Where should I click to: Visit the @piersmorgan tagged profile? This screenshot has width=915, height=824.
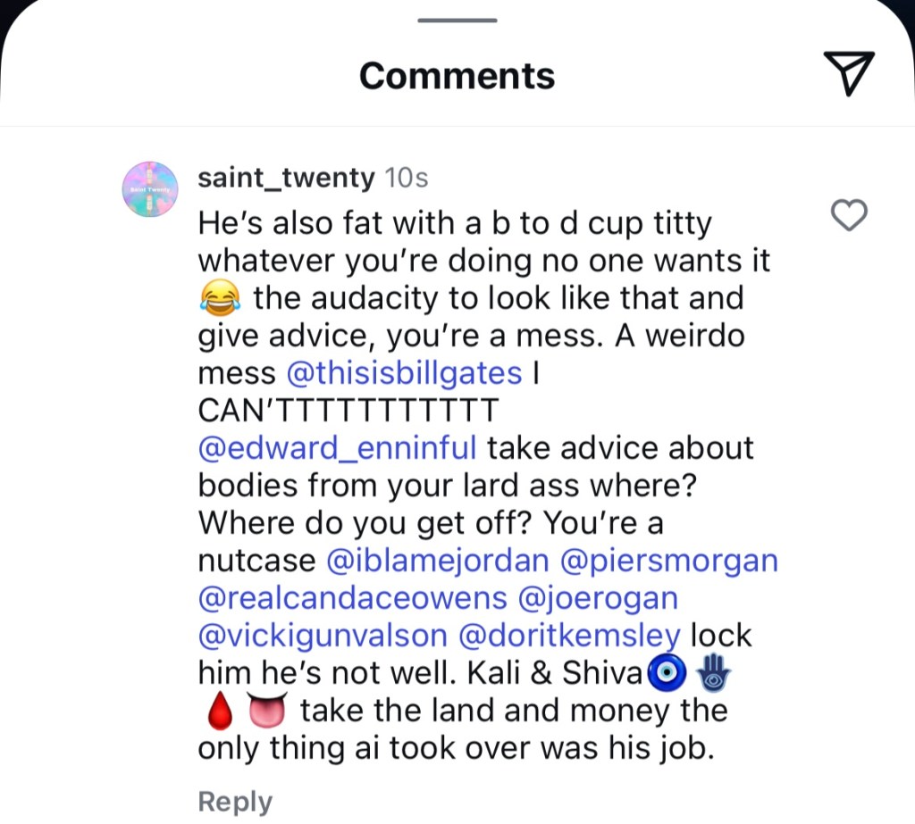pos(668,561)
